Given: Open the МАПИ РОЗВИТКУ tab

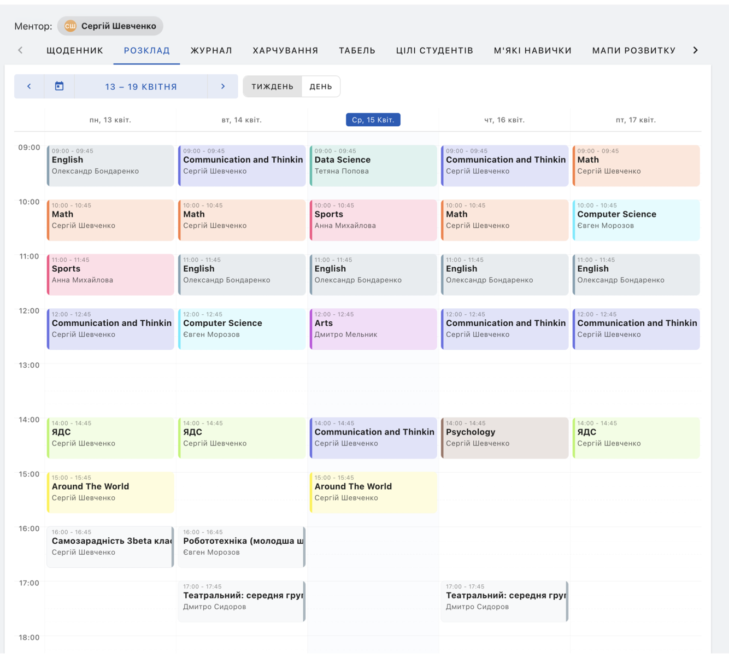Looking at the screenshot, I should pyautogui.click(x=634, y=50).
